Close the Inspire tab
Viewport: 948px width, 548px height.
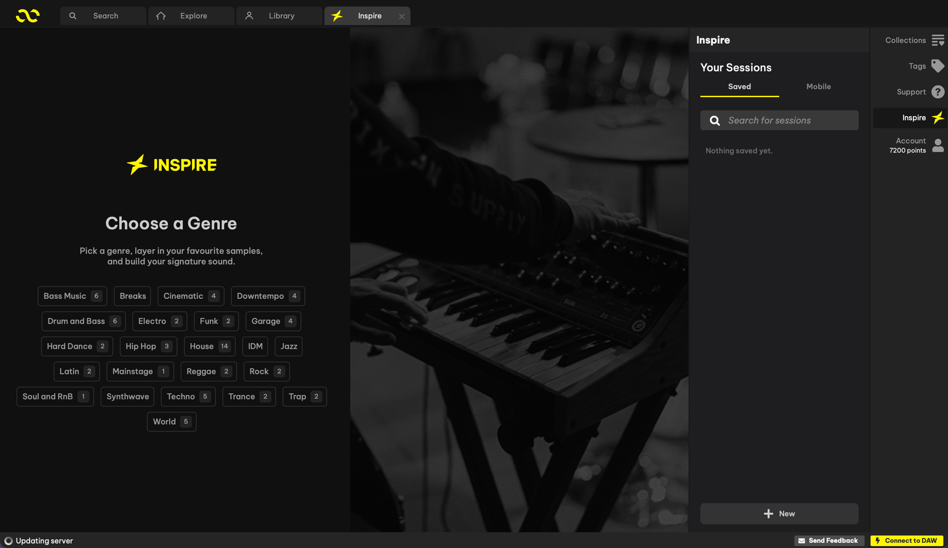[402, 17]
